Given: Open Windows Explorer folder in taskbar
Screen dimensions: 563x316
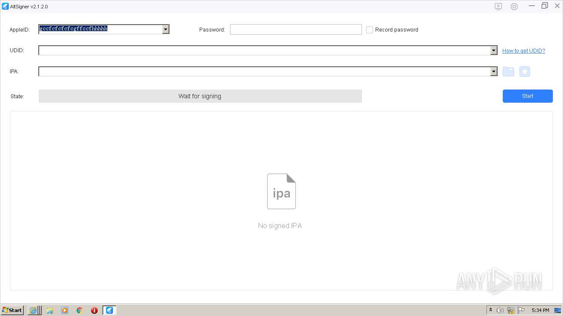Looking at the screenshot, I should tap(50, 310).
